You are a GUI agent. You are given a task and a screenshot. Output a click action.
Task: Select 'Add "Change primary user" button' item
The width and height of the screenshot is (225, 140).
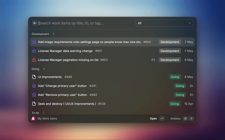112,86
